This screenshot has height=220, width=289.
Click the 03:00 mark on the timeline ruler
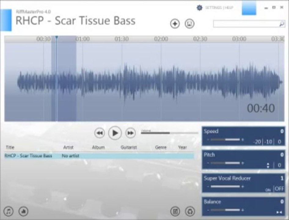click(239, 39)
